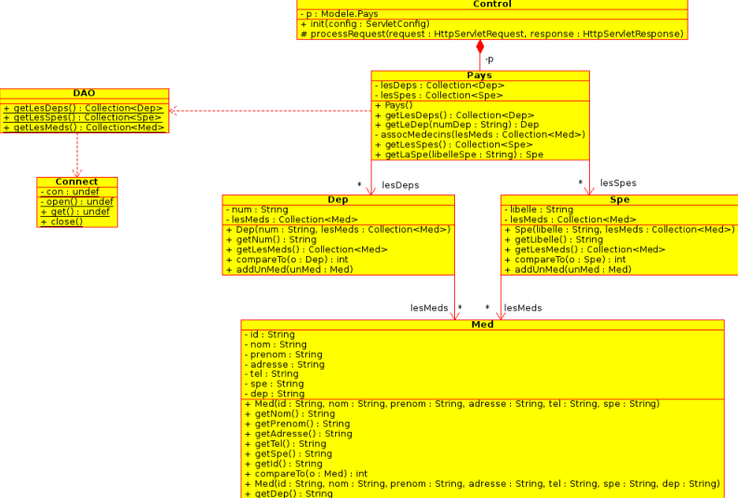
Task: Click the Dep class header
Action: (338, 199)
